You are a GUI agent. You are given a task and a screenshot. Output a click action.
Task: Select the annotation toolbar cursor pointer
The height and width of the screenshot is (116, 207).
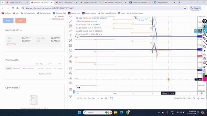tap(205, 31)
